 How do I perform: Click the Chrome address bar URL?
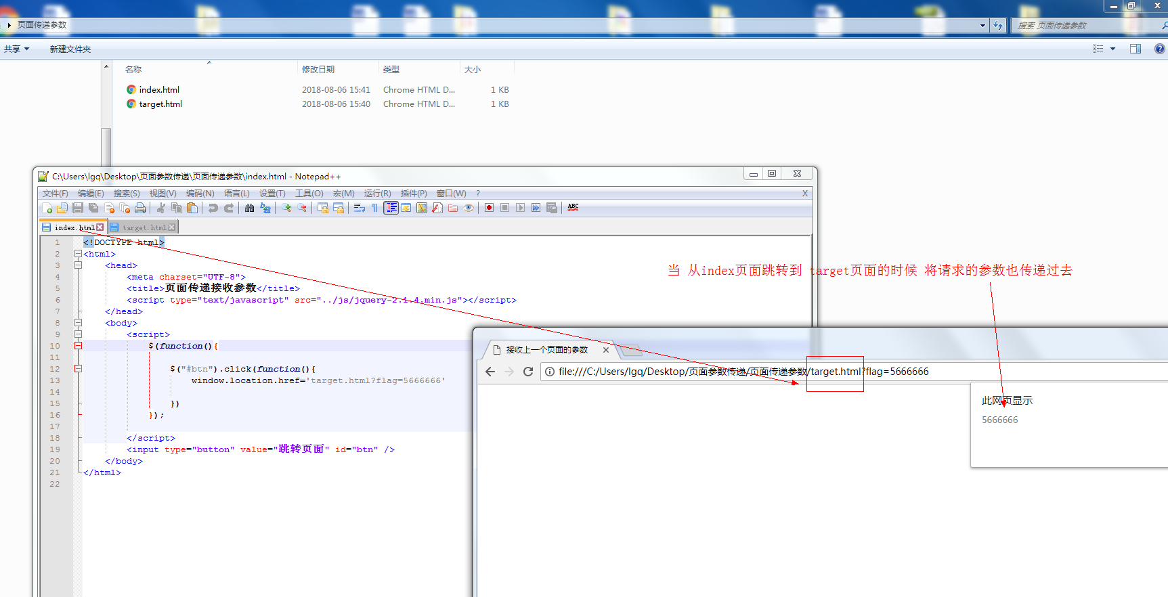click(x=743, y=372)
